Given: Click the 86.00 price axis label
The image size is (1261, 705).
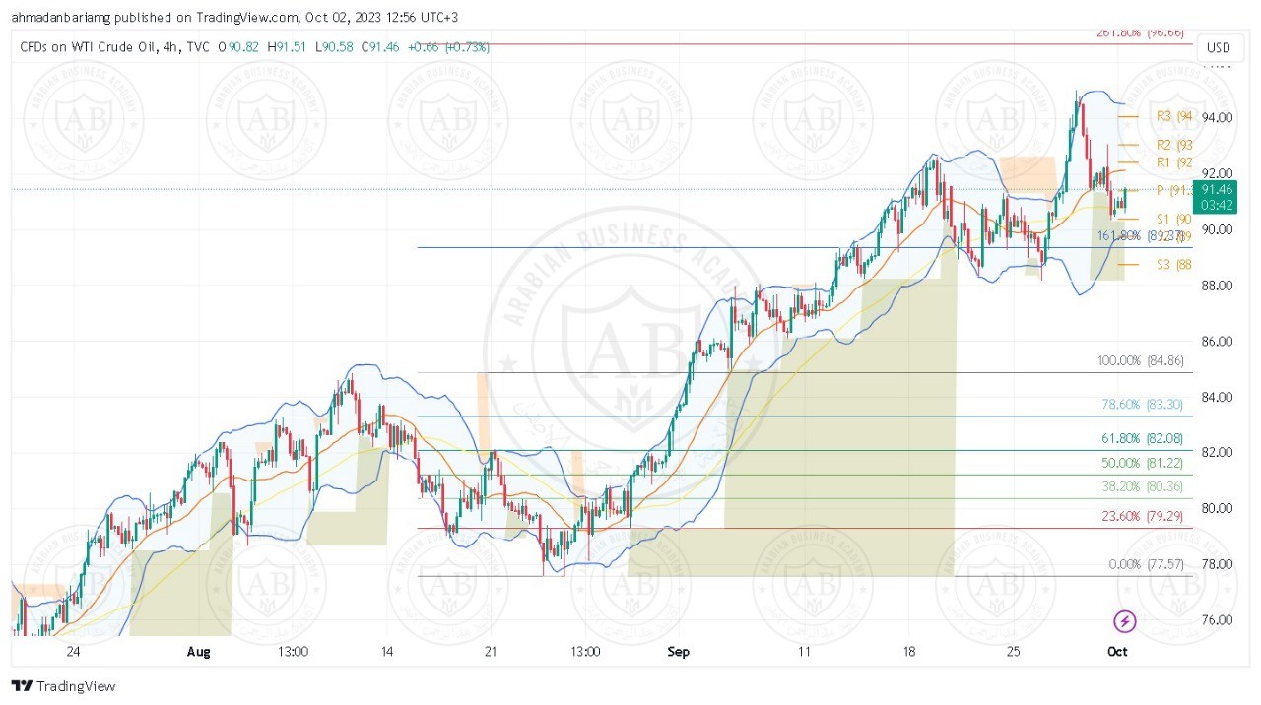Looking at the screenshot, I should [1217, 342].
